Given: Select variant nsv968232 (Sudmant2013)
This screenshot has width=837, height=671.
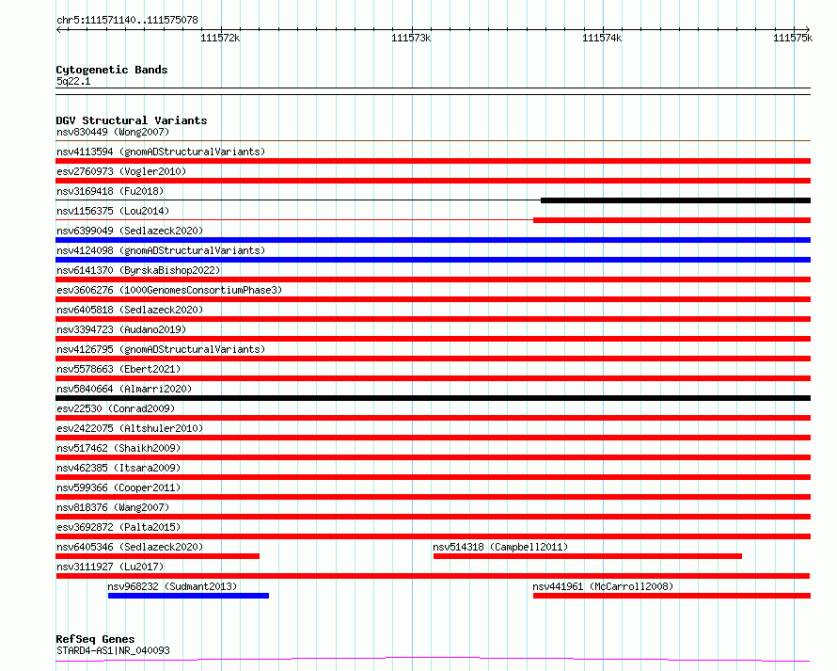Looking at the screenshot, I should pos(172,586).
